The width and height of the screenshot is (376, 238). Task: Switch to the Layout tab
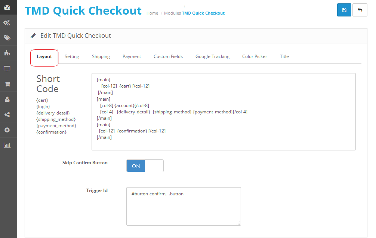coord(44,57)
